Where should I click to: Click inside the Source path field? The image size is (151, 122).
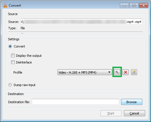tap(82, 22)
